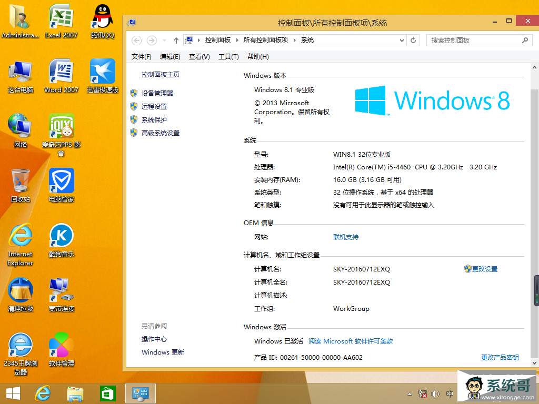The height and width of the screenshot is (404, 539).
Task: Open the Windows Store taskbar icon
Action: click(x=107, y=393)
